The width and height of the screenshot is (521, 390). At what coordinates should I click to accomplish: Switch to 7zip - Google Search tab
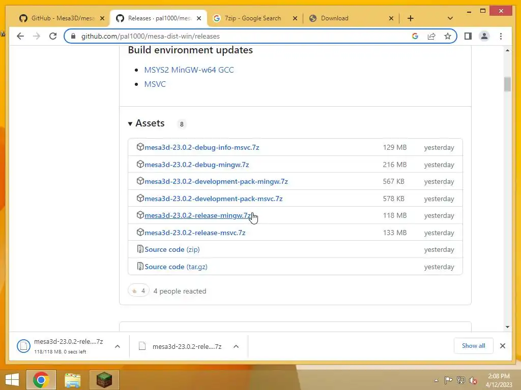click(x=252, y=18)
